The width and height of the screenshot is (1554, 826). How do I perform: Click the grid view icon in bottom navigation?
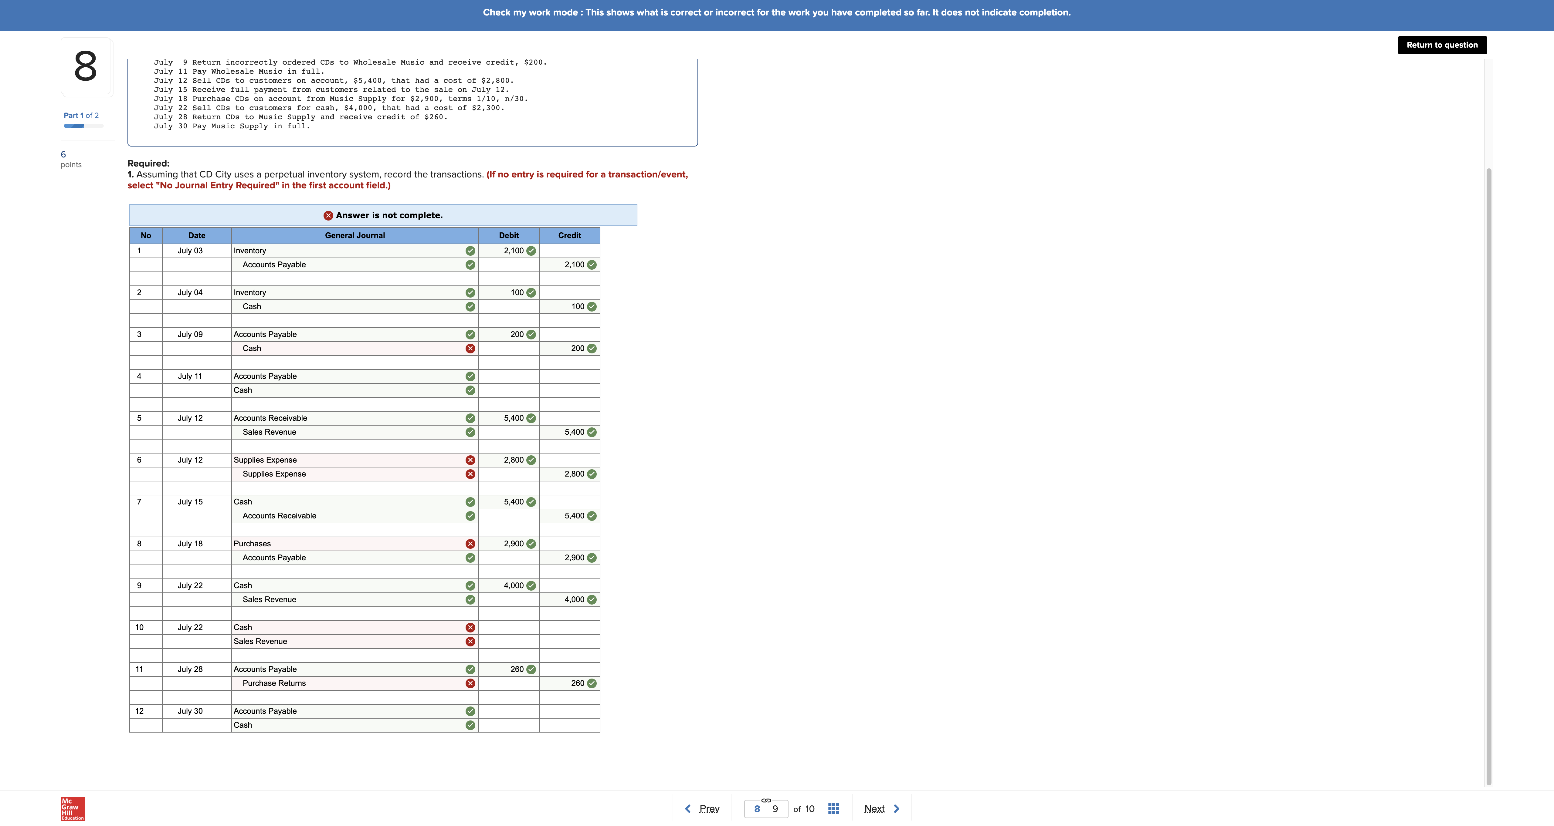click(833, 808)
